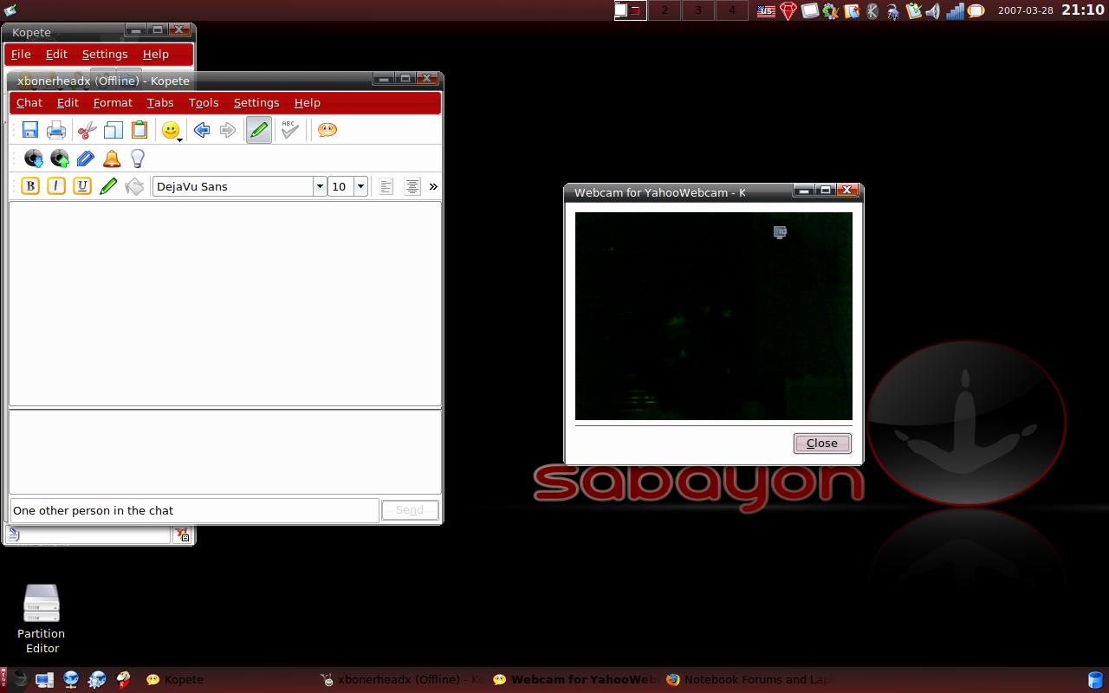
Task: Click the red ruby gem tray icon
Action: (x=788, y=11)
